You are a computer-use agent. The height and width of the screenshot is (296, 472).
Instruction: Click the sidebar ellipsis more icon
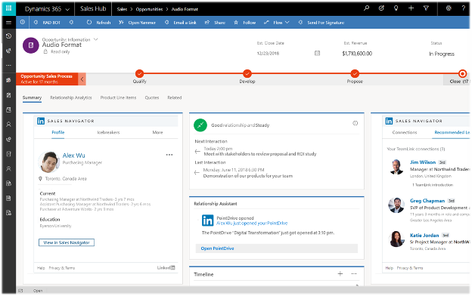8,65
